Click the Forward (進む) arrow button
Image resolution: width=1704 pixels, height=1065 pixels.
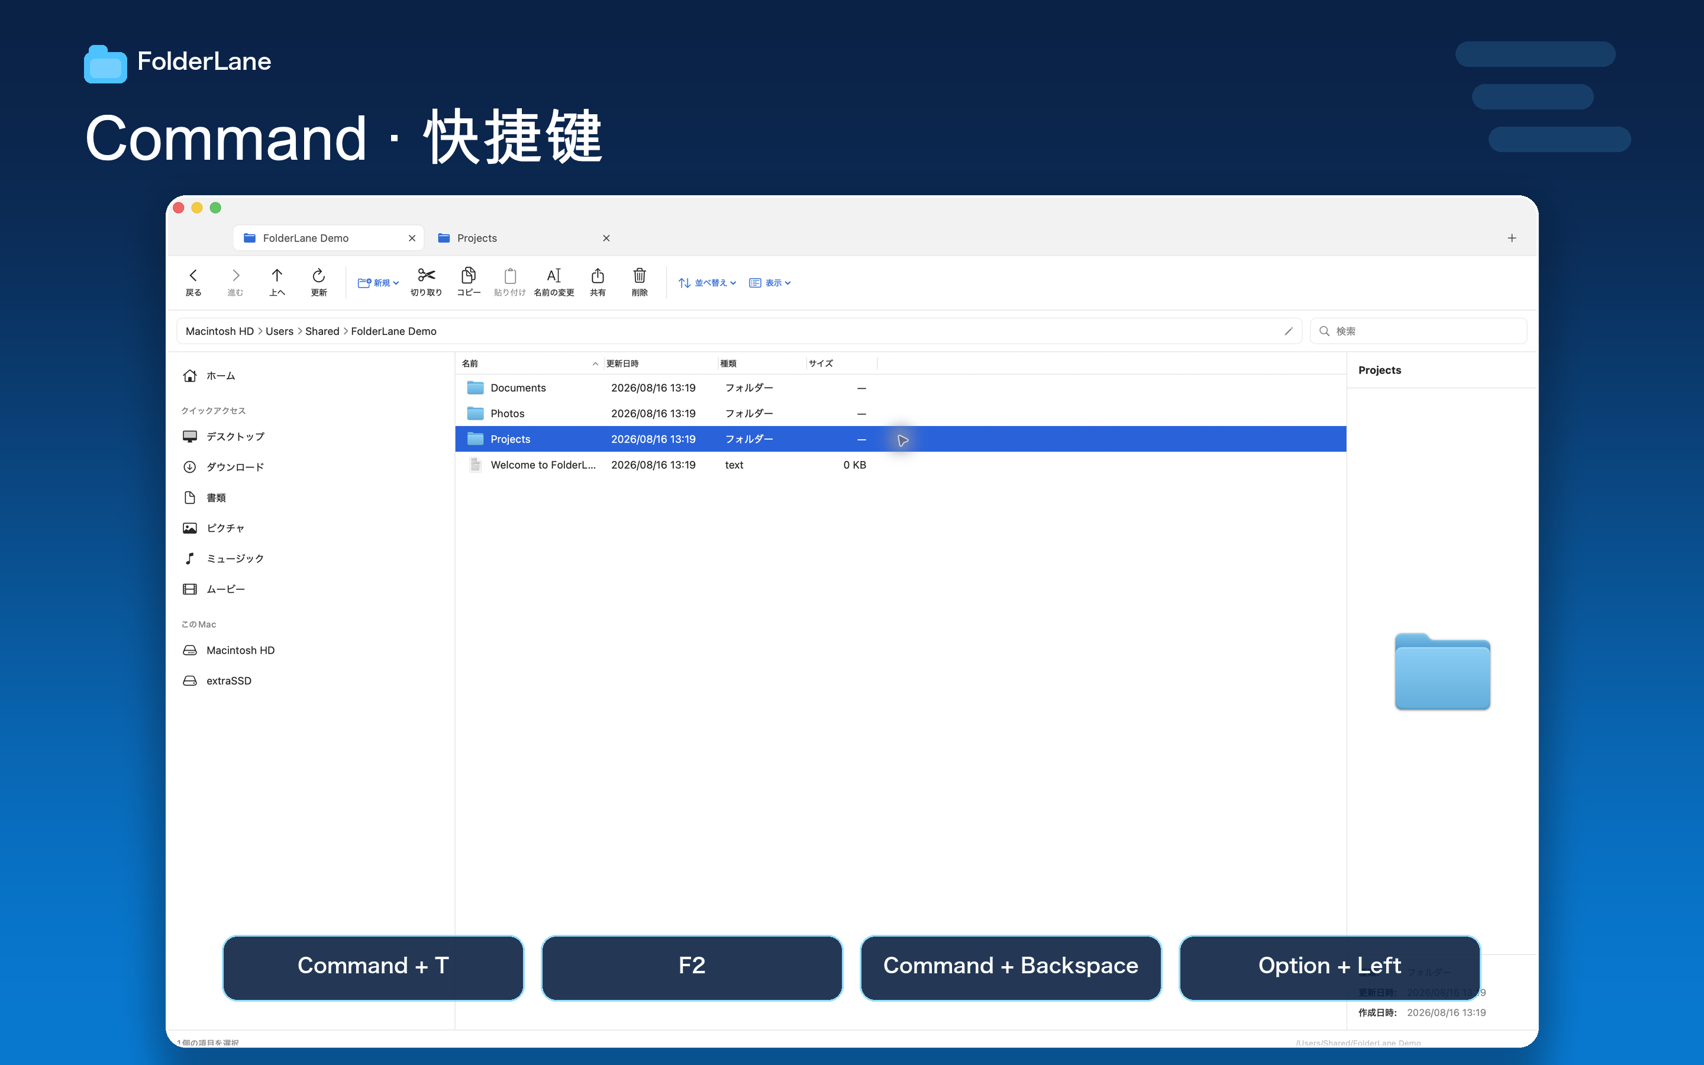(x=235, y=282)
